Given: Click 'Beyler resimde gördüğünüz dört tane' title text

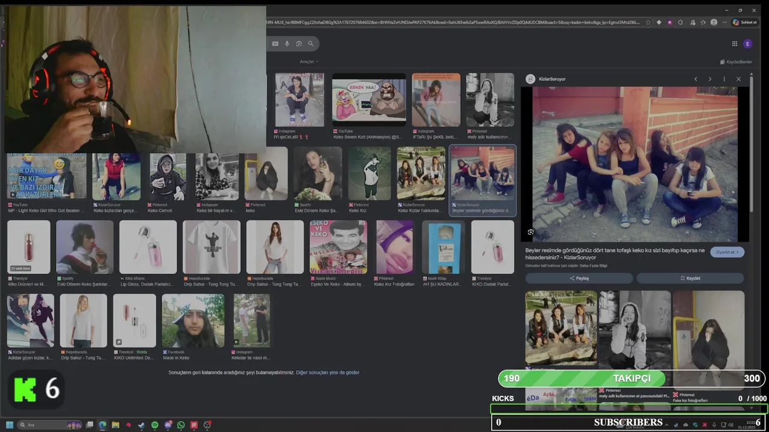Looking at the screenshot, I should click(x=615, y=254).
